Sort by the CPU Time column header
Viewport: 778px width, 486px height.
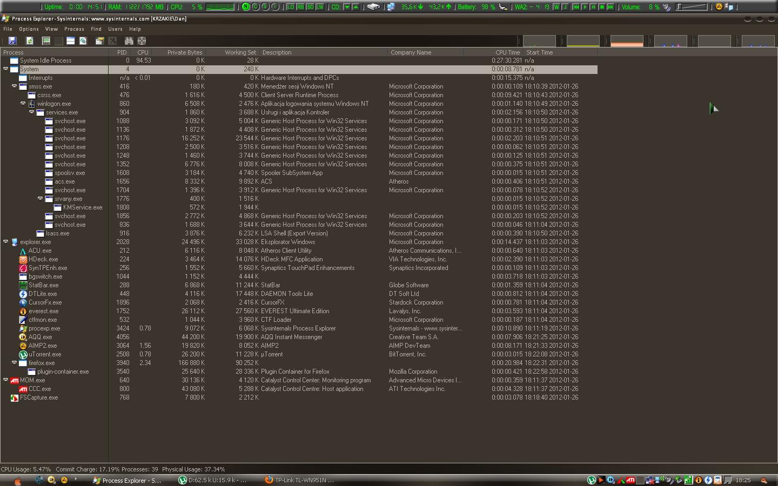pos(494,52)
